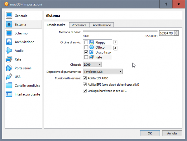The width and height of the screenshot is (187, 141).
Task: Click the Sistema chip icon in sidebar
Action: (9, 24)
